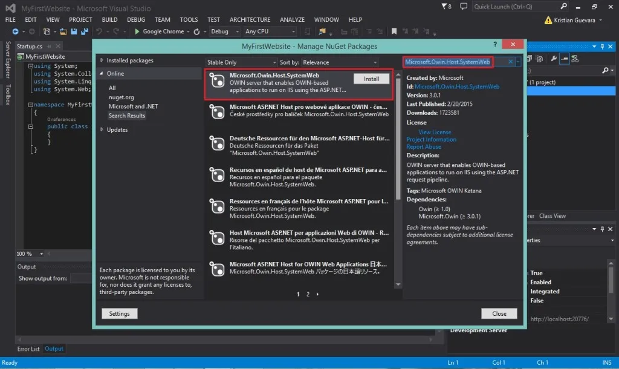This screenshot has width=619, height=369.
Task: Pin the Properties panel
Action: (602, 229)
